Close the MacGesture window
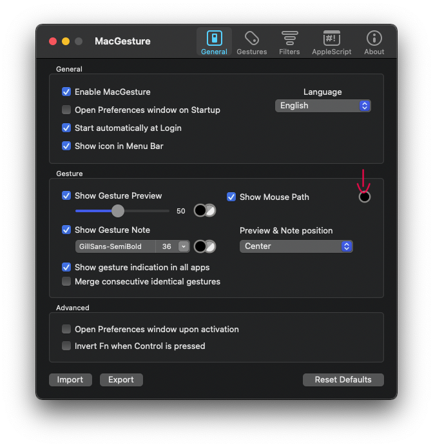The image size is (433, 447). click(53, 41)
